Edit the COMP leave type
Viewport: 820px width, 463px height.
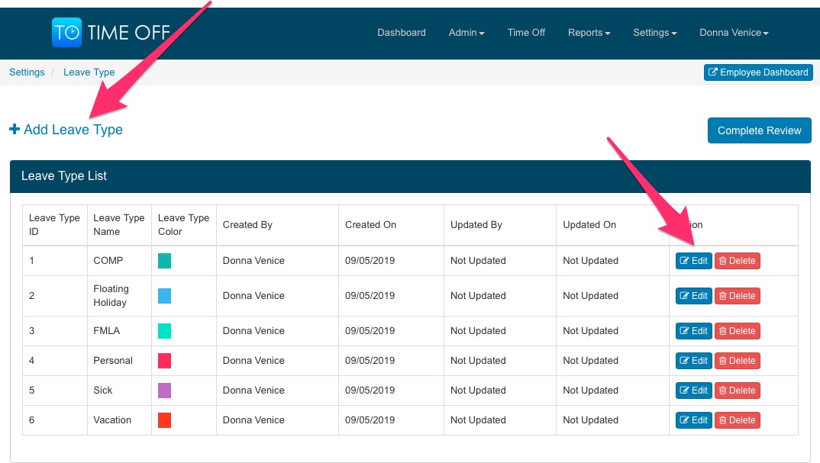point(693,261)
